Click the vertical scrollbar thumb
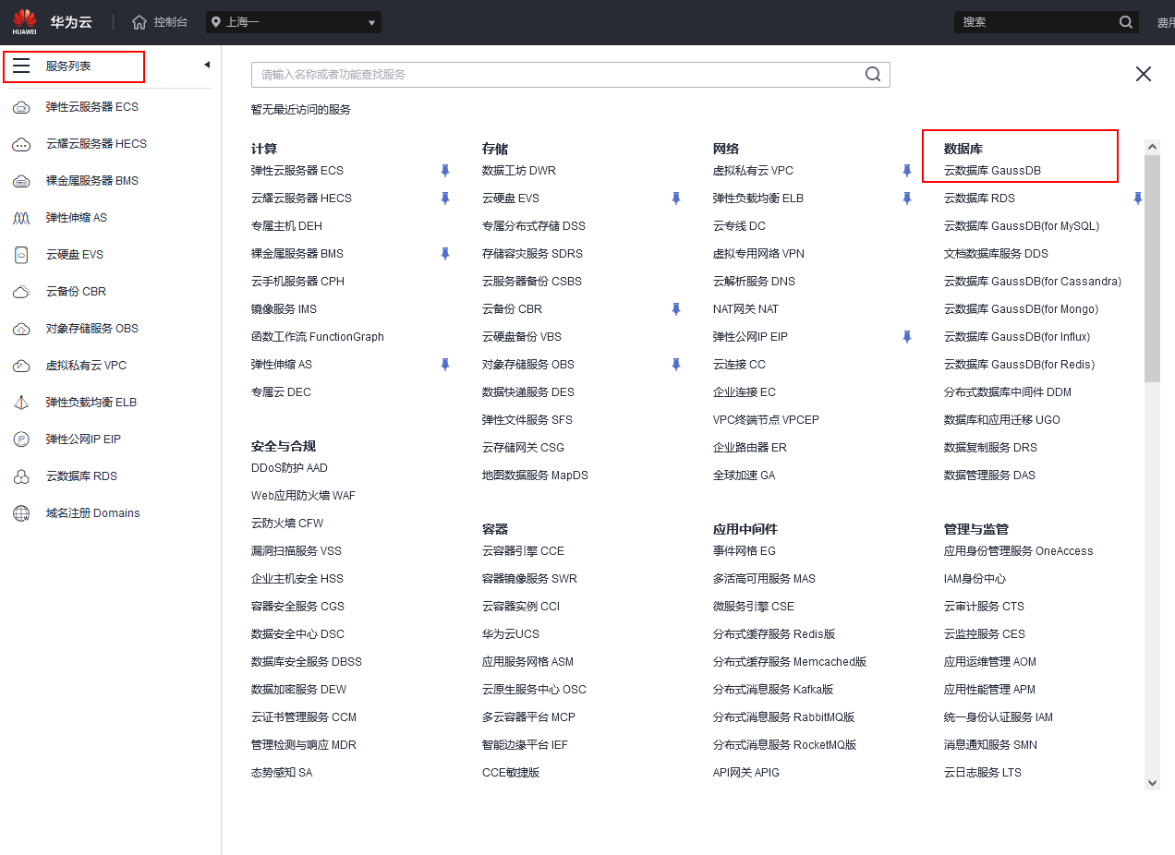Screen dimensions: 1175x855 click(1152, 268)
